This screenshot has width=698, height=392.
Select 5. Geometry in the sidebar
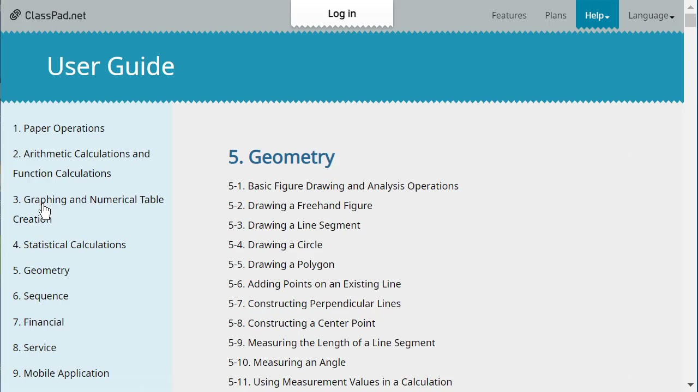[x=41, y=270]
